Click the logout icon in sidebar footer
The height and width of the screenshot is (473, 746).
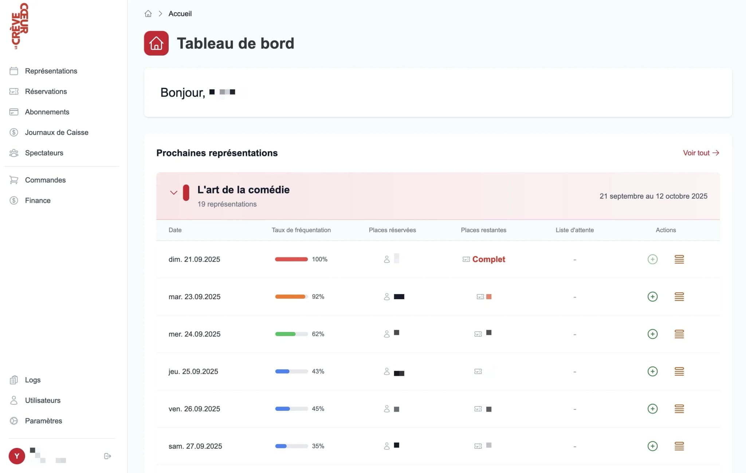tap(107, 456)
